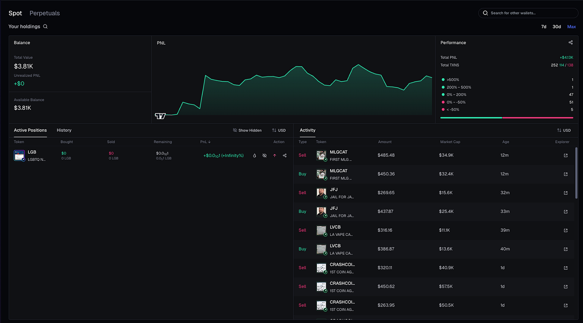Toggle Show Hidden positions
Screen dimensions: 583x323
pos(247,130)
